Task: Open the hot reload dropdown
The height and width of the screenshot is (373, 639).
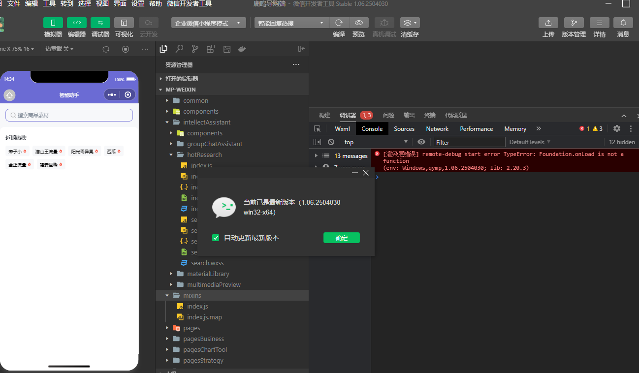Action: [x=59, y=49]
